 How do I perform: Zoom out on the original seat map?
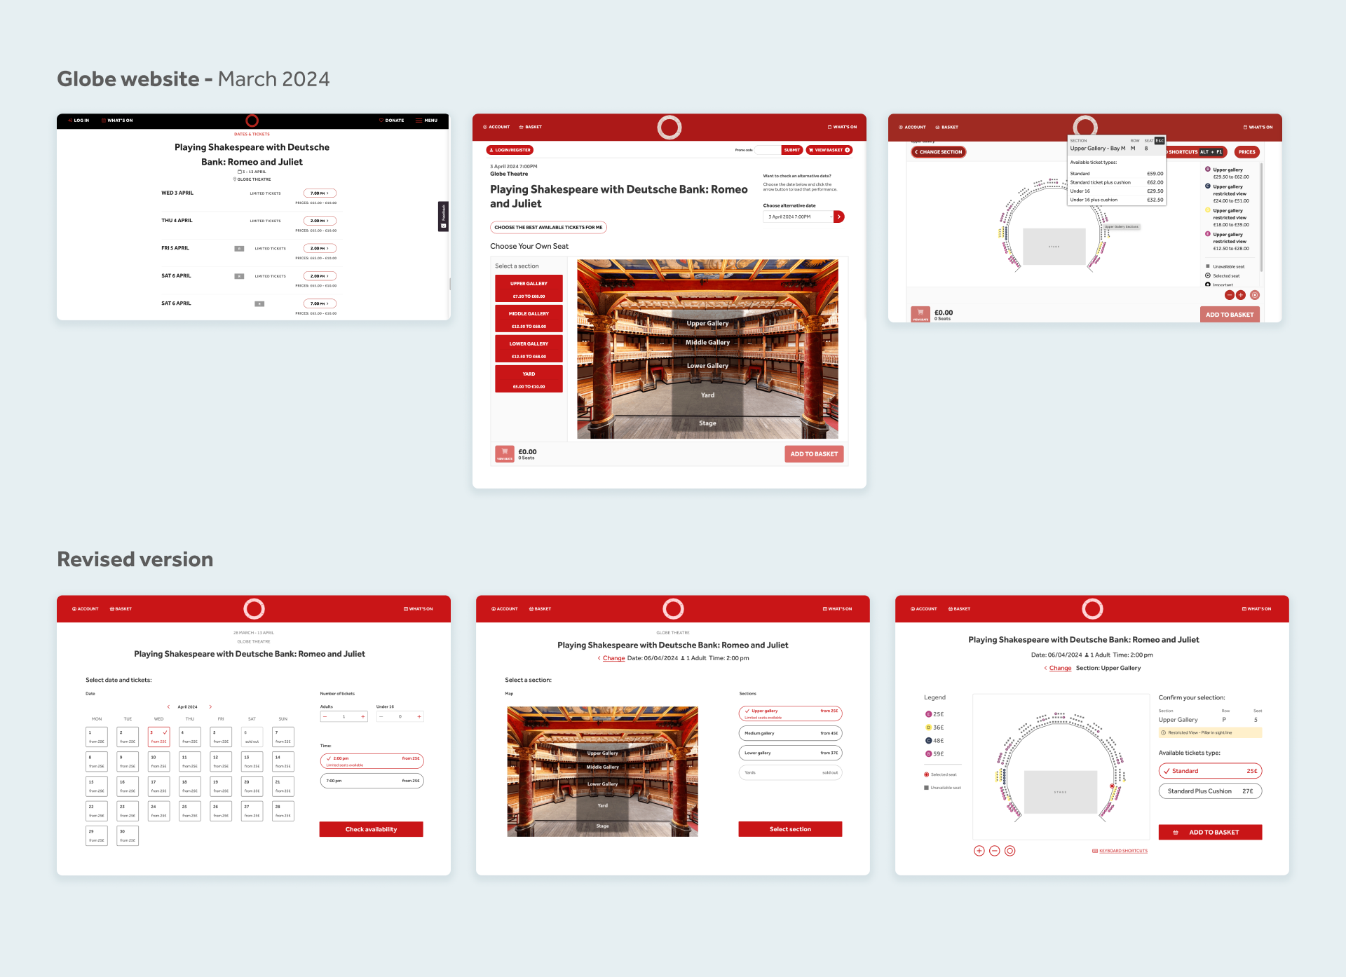coord(1230,295)
